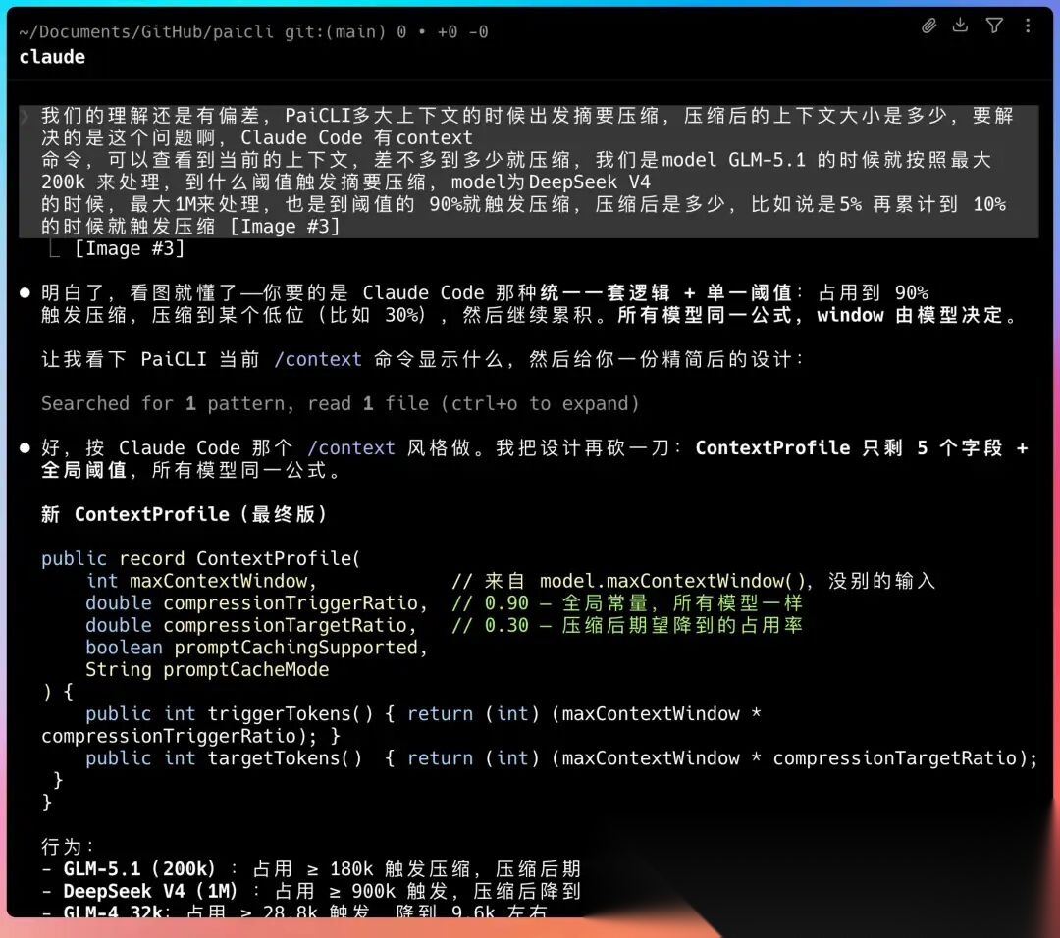This screenshot has height=938, width=1060.
Task: Click the [Image #3] attachment line
Action: point(129,248)
